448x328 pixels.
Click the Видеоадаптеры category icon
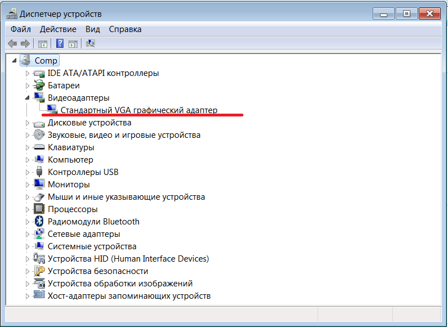click(39, 97)
